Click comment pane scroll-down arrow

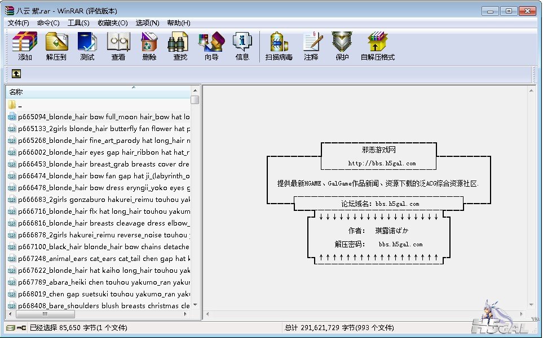[531, 305]
